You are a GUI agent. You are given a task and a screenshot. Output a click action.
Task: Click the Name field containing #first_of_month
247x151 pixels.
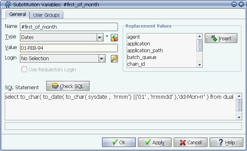coord(69,27)
